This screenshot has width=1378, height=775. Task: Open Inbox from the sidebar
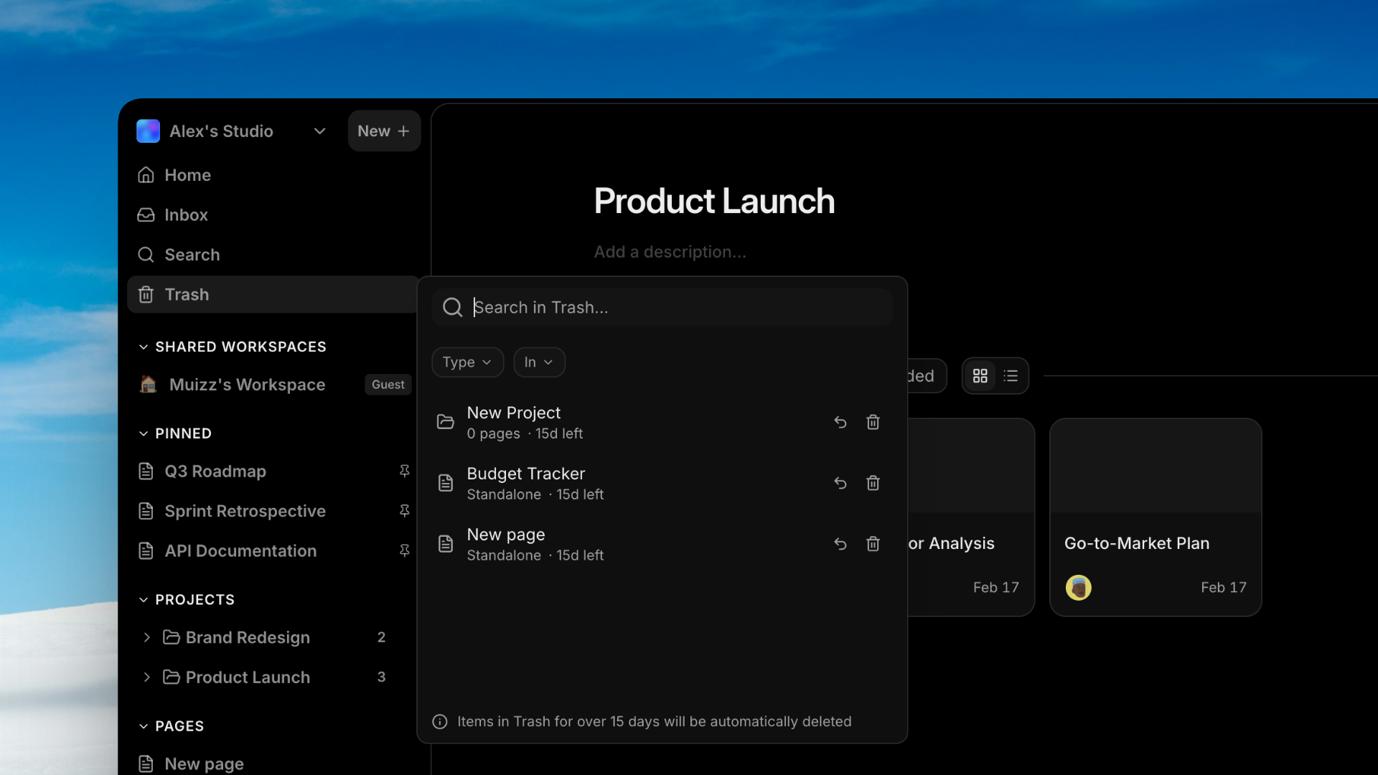click(x=186, y=215)
